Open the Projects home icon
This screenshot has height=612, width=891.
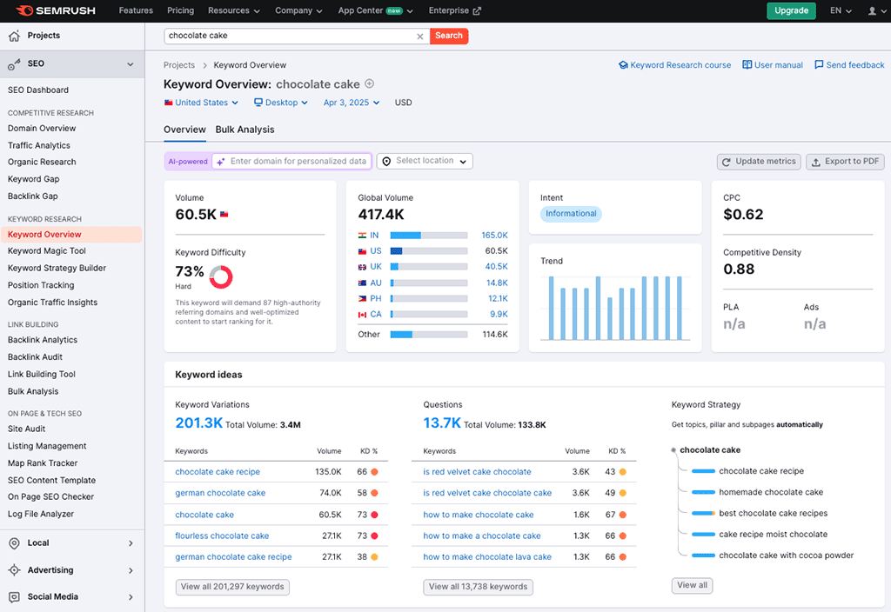[x=14, y=36]
